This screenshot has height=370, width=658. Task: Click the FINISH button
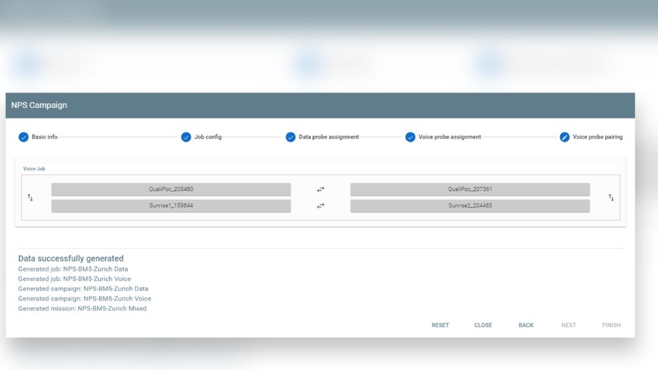pos(611,325)
